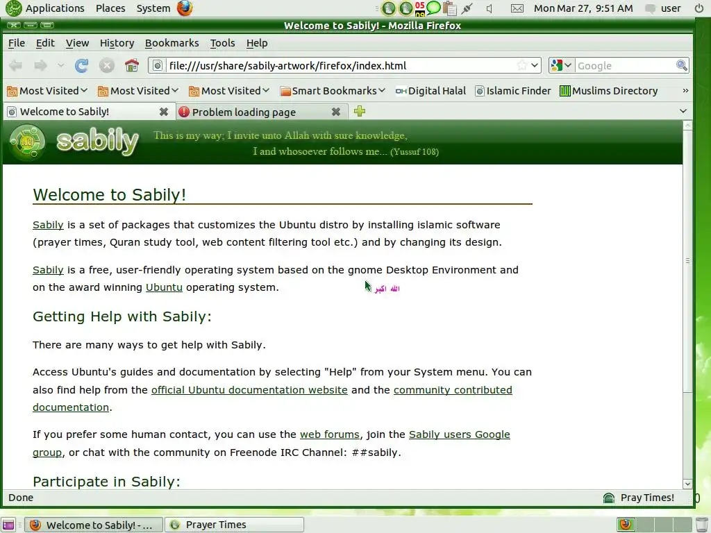Open the Places menu
Image resolution: width=711 pixels, height=533 pixels.
(x=110, y=8)
